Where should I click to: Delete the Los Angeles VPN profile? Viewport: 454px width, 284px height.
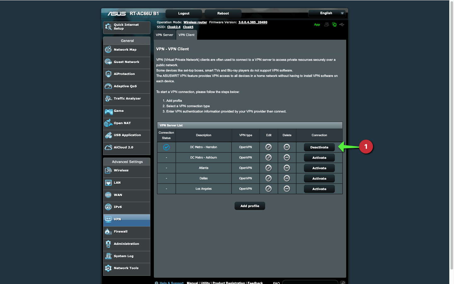[287, 189]
